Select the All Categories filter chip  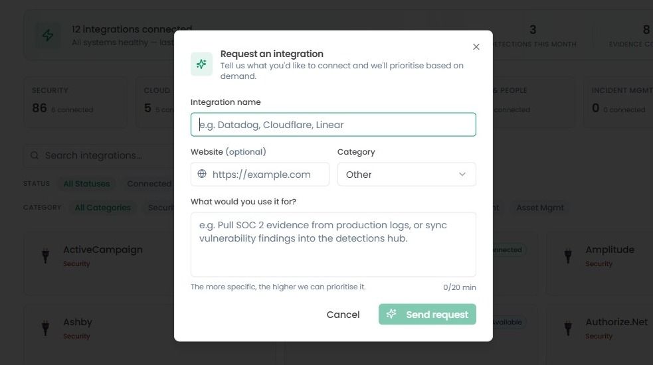tap(102, 208)
